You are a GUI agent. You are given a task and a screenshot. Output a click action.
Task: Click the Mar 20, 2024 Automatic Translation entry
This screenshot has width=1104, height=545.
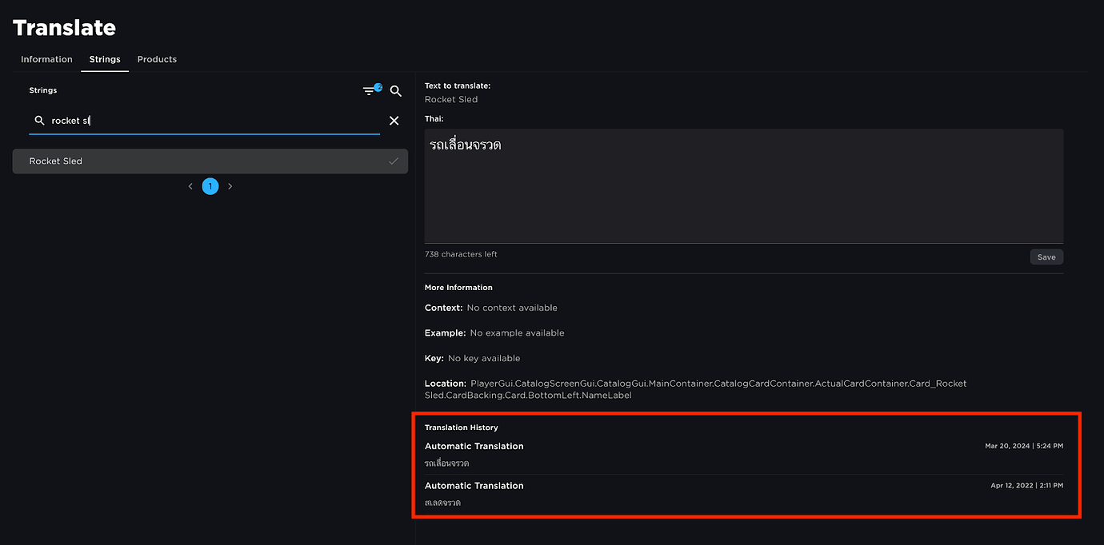[x=744, y=454]
